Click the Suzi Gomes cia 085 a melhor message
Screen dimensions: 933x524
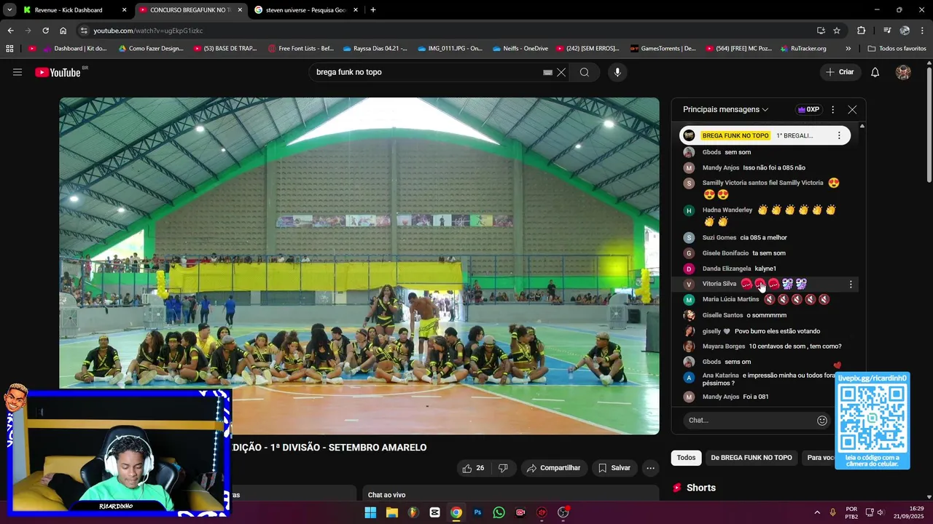pyautogui.click(x=765, y=237)
